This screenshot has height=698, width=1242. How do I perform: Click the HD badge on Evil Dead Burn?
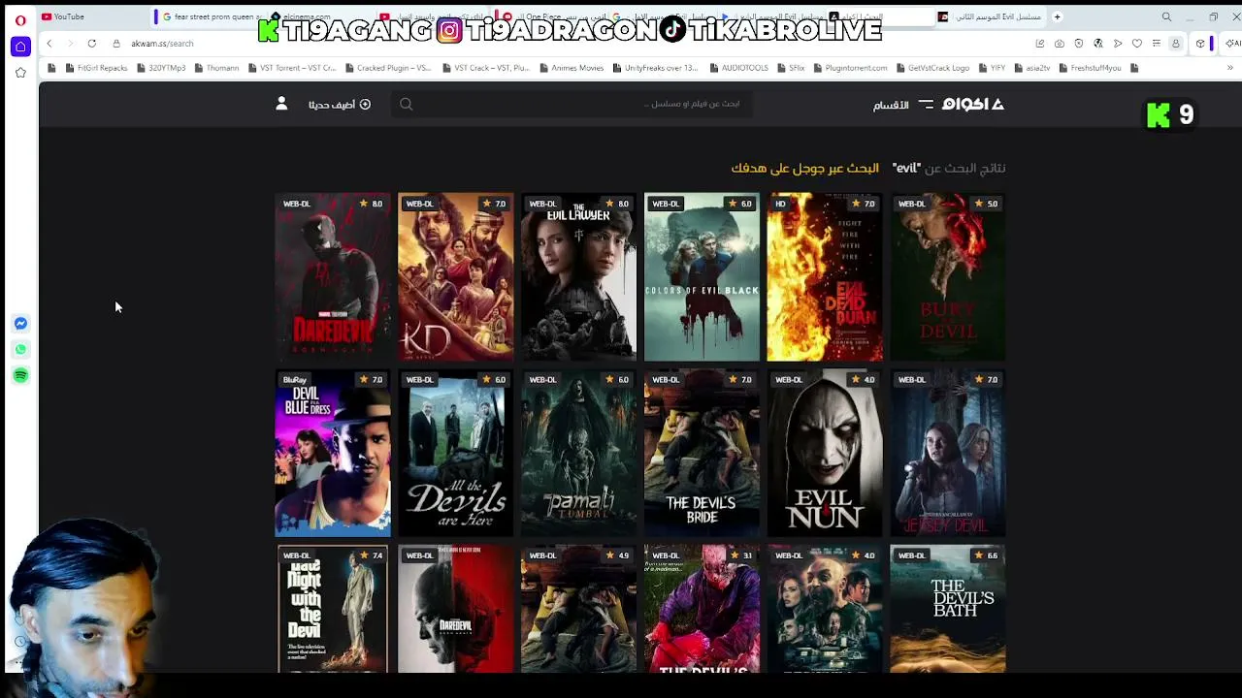tap(780, 204)
